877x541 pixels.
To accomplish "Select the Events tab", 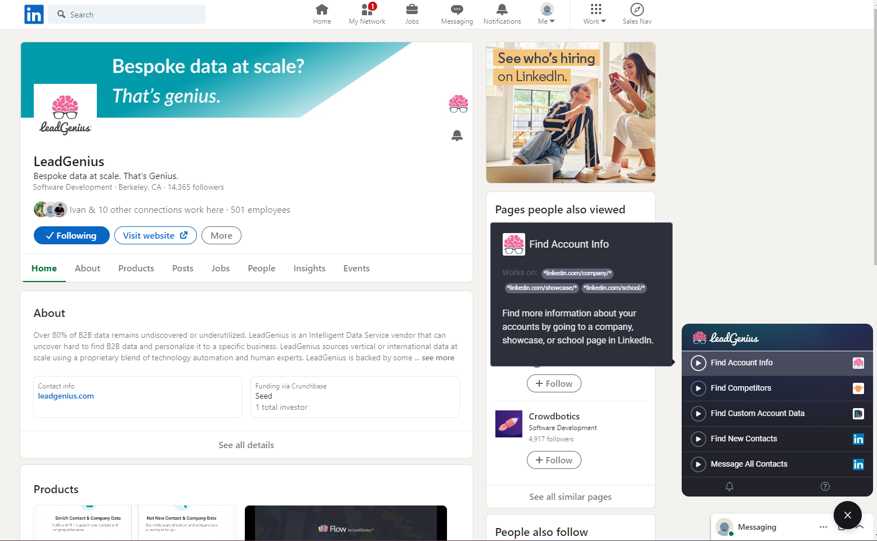I will click(x=357, y=269).
